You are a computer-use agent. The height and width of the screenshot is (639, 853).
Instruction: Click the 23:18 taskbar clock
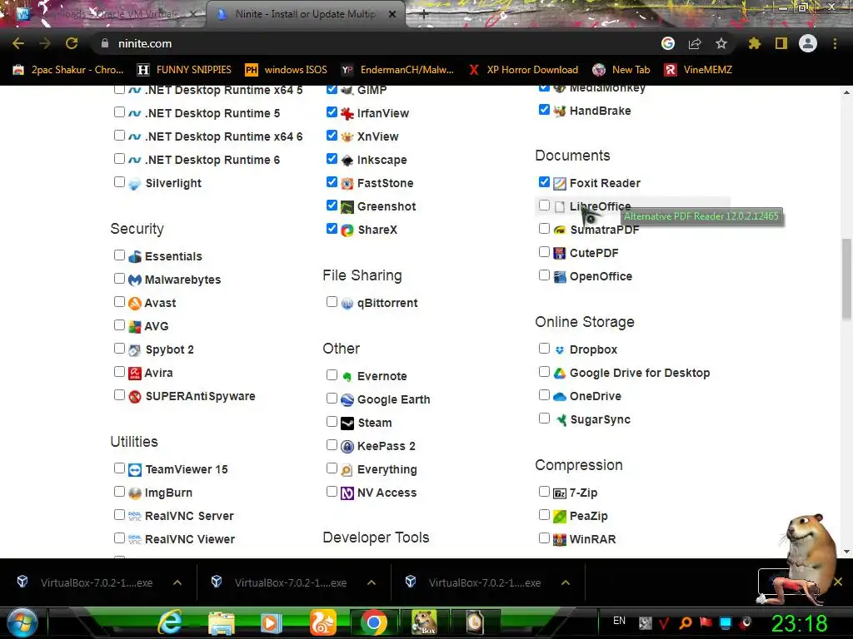coord(799,623)
